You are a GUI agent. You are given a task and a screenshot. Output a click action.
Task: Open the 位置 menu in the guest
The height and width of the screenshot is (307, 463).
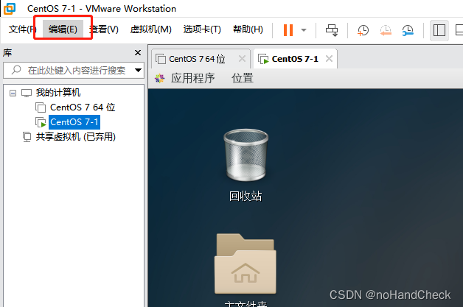tap(243, 79)
